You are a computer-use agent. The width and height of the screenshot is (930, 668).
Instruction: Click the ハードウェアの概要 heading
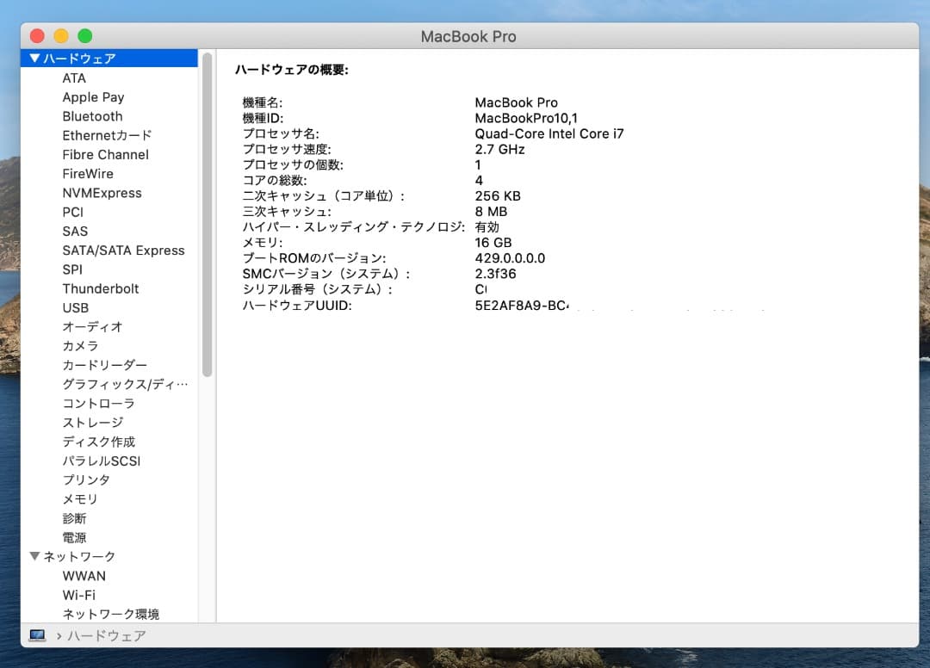click(291, 70)
